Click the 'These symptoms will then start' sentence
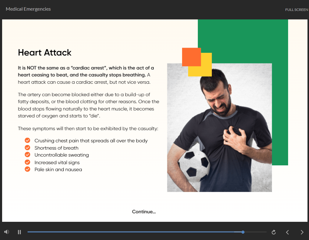The width and height of the screenshot is (309, 240). pyautogui.click(x=88, y=128)
